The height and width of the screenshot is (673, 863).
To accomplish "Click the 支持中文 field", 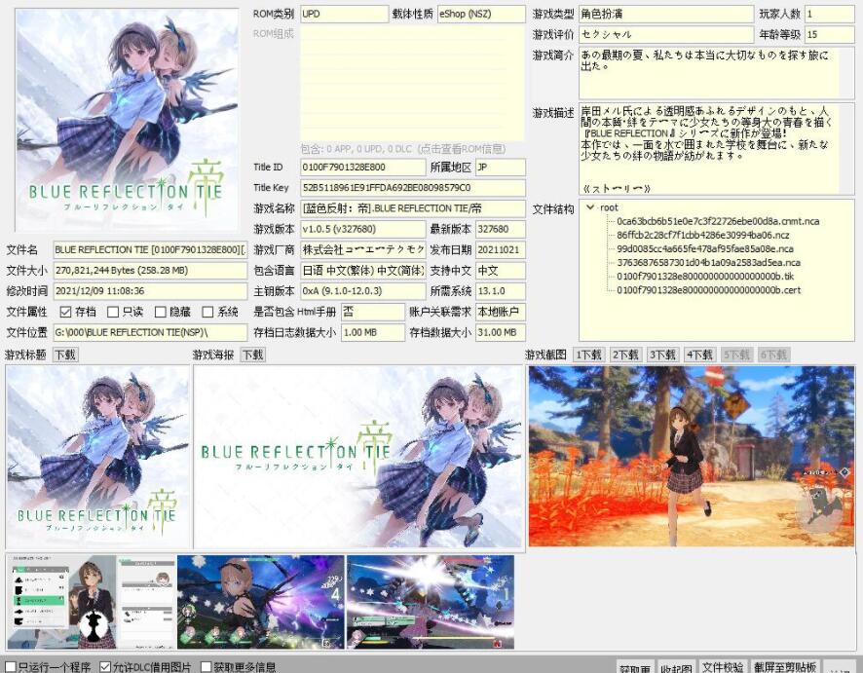I will tap(501, 271).
